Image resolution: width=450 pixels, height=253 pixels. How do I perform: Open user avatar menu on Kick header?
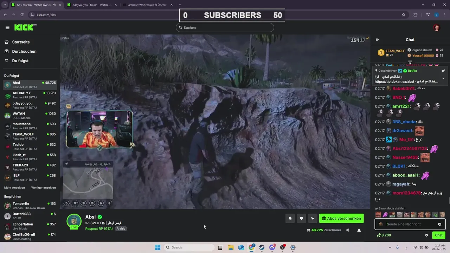pos(436,28)
